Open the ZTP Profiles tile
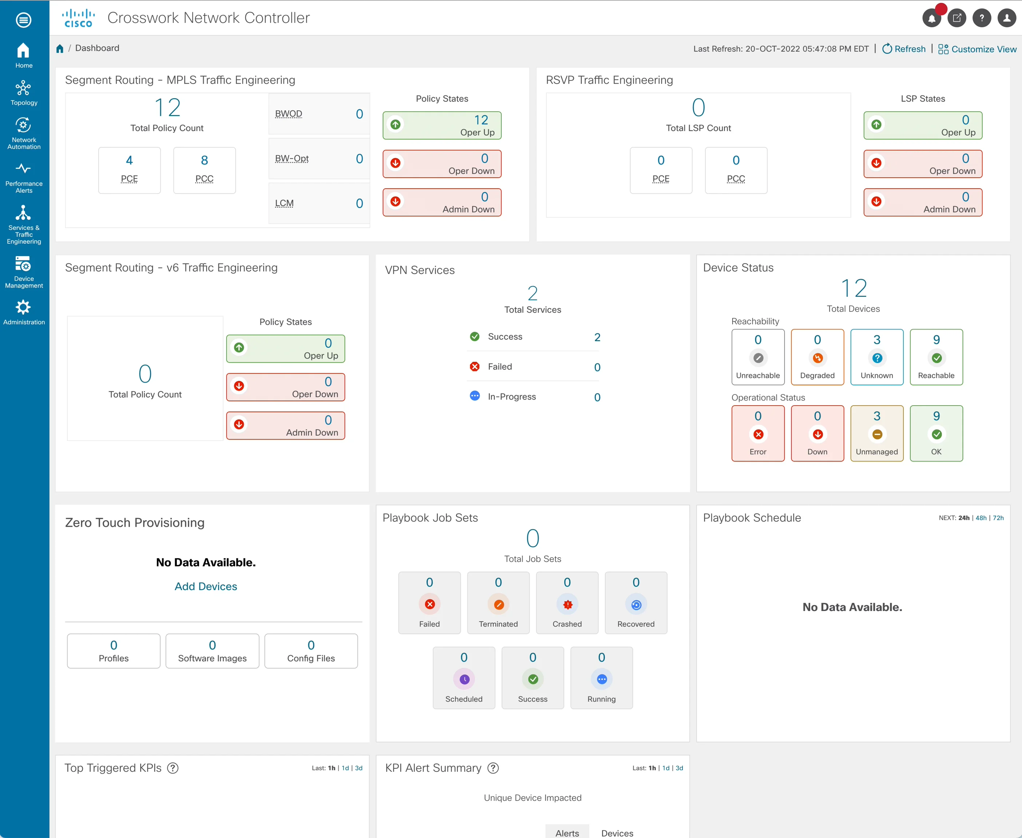The image size is (1022, 838). tap(114, 651)
